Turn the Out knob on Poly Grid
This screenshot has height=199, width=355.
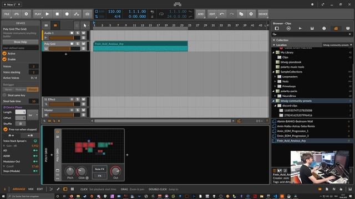(x=115, y=171)
